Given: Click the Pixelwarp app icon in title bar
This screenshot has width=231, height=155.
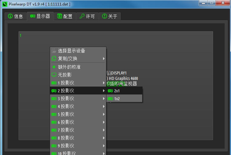Looking at the screenshot, I should [4, 4].
